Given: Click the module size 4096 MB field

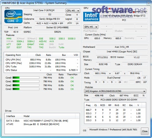Looking at the screenshot, I should (x=99, y=95).
